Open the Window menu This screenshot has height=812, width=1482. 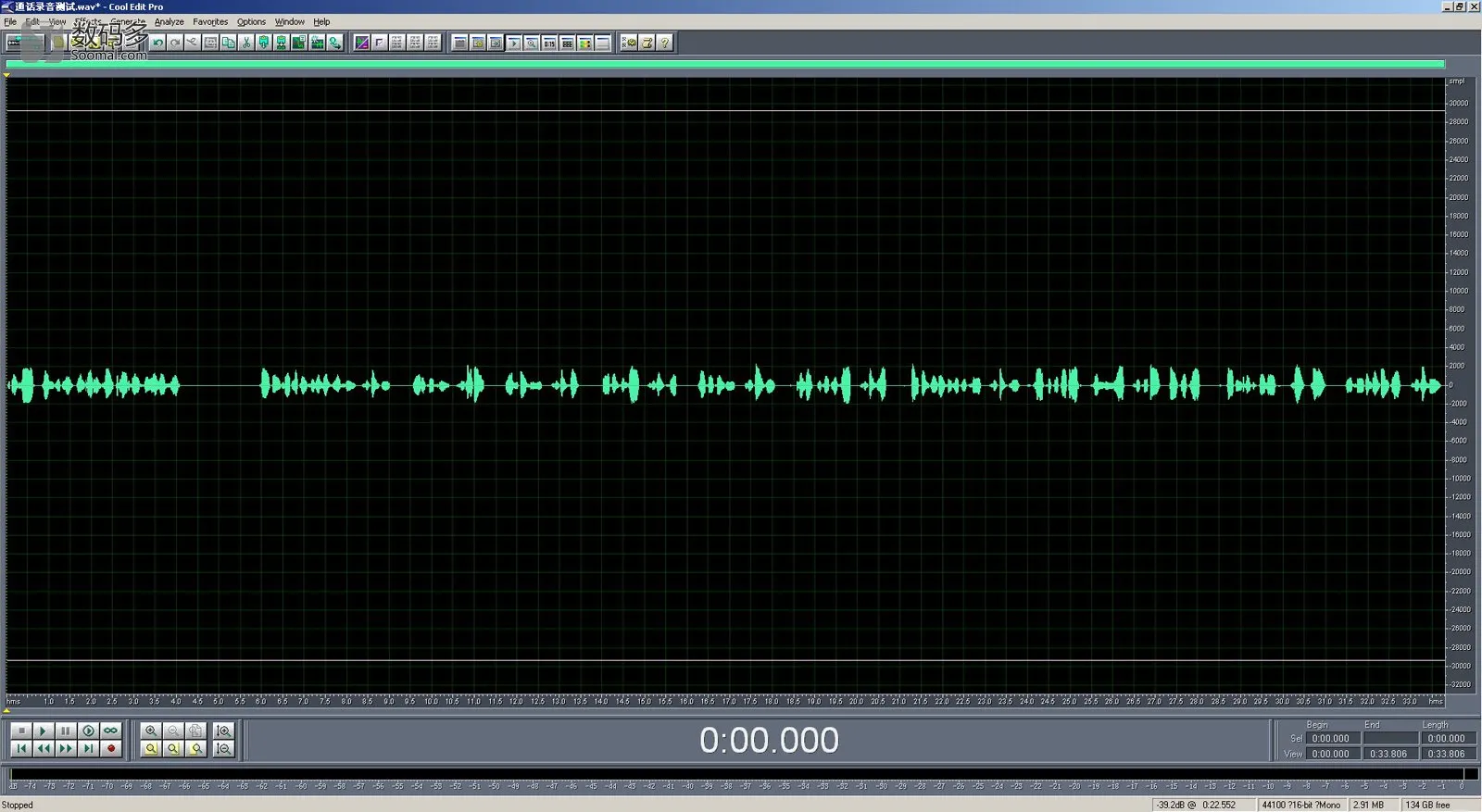290,21
